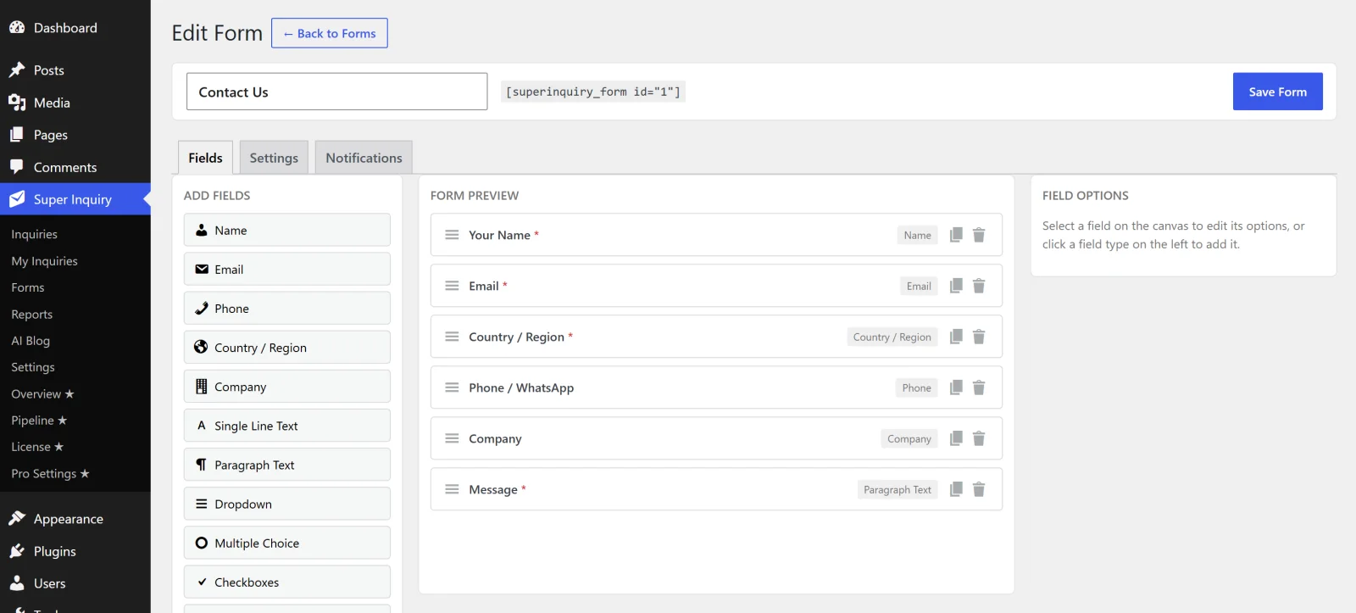Save the form

point(1277,92)
